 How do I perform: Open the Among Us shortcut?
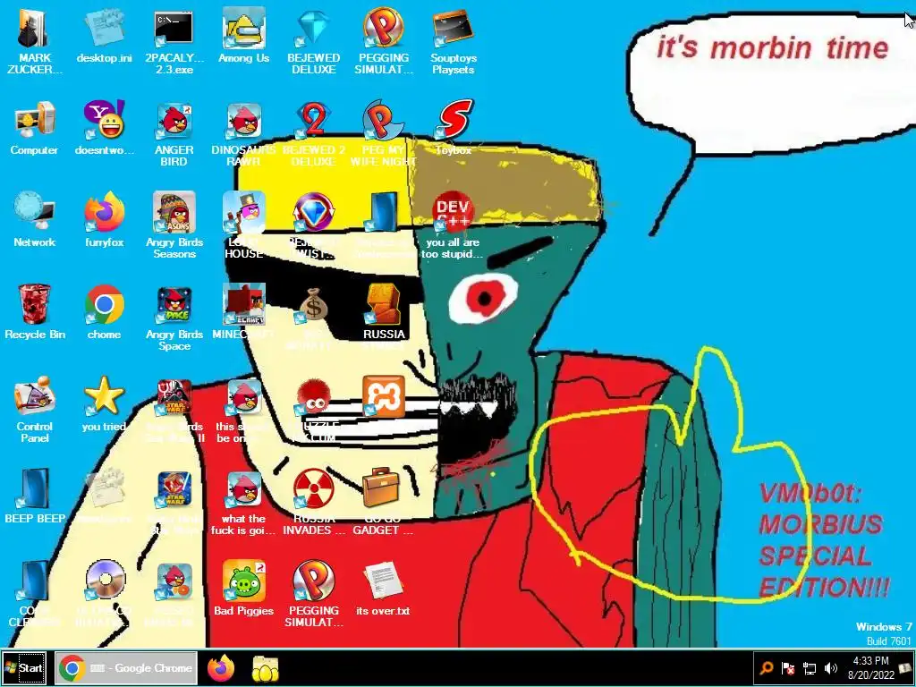click(243, 30)
